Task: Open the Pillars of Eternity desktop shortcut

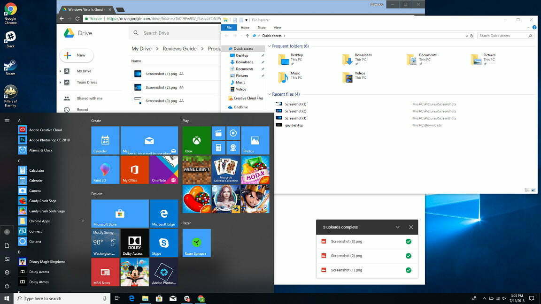Action: 10,96
